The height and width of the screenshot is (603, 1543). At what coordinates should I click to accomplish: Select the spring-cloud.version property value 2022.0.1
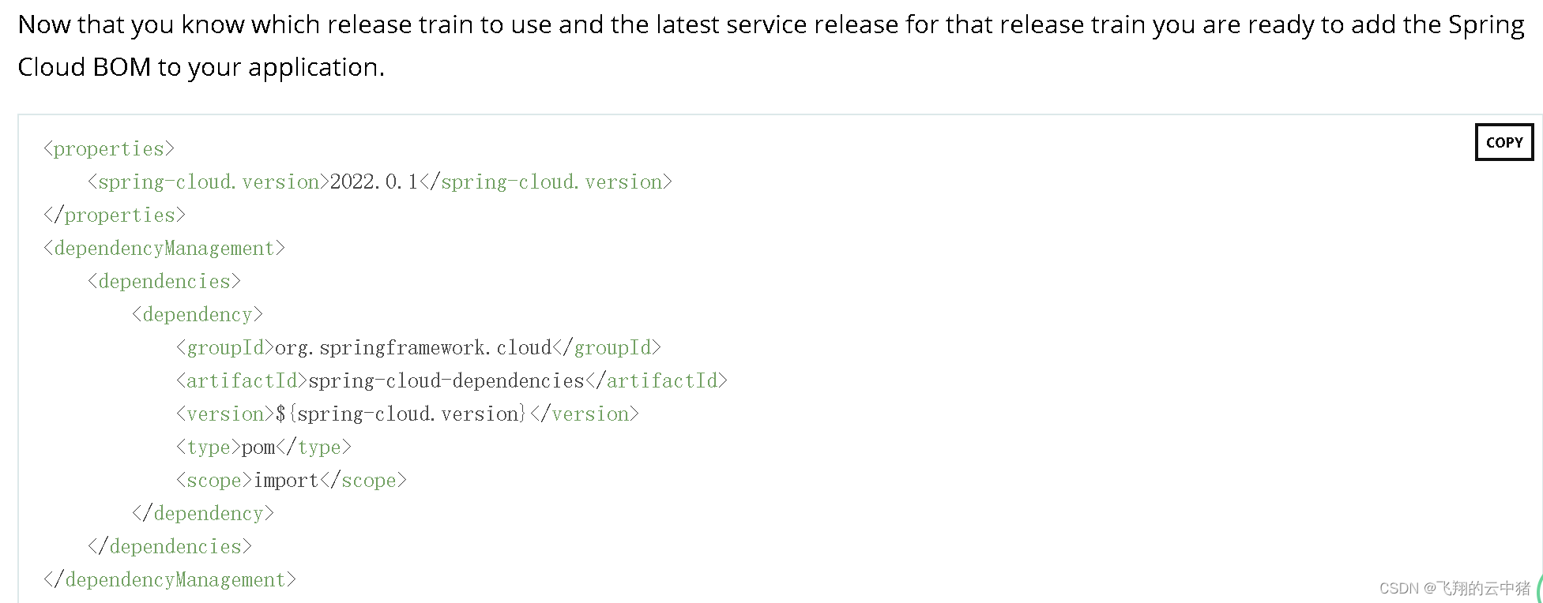(x=375, y=182)
